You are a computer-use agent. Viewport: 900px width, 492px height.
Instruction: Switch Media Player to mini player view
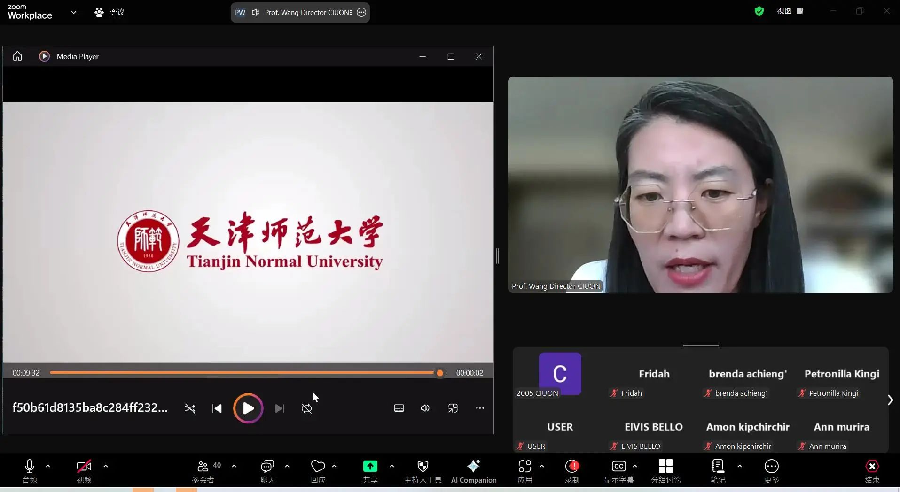(453, 408)
